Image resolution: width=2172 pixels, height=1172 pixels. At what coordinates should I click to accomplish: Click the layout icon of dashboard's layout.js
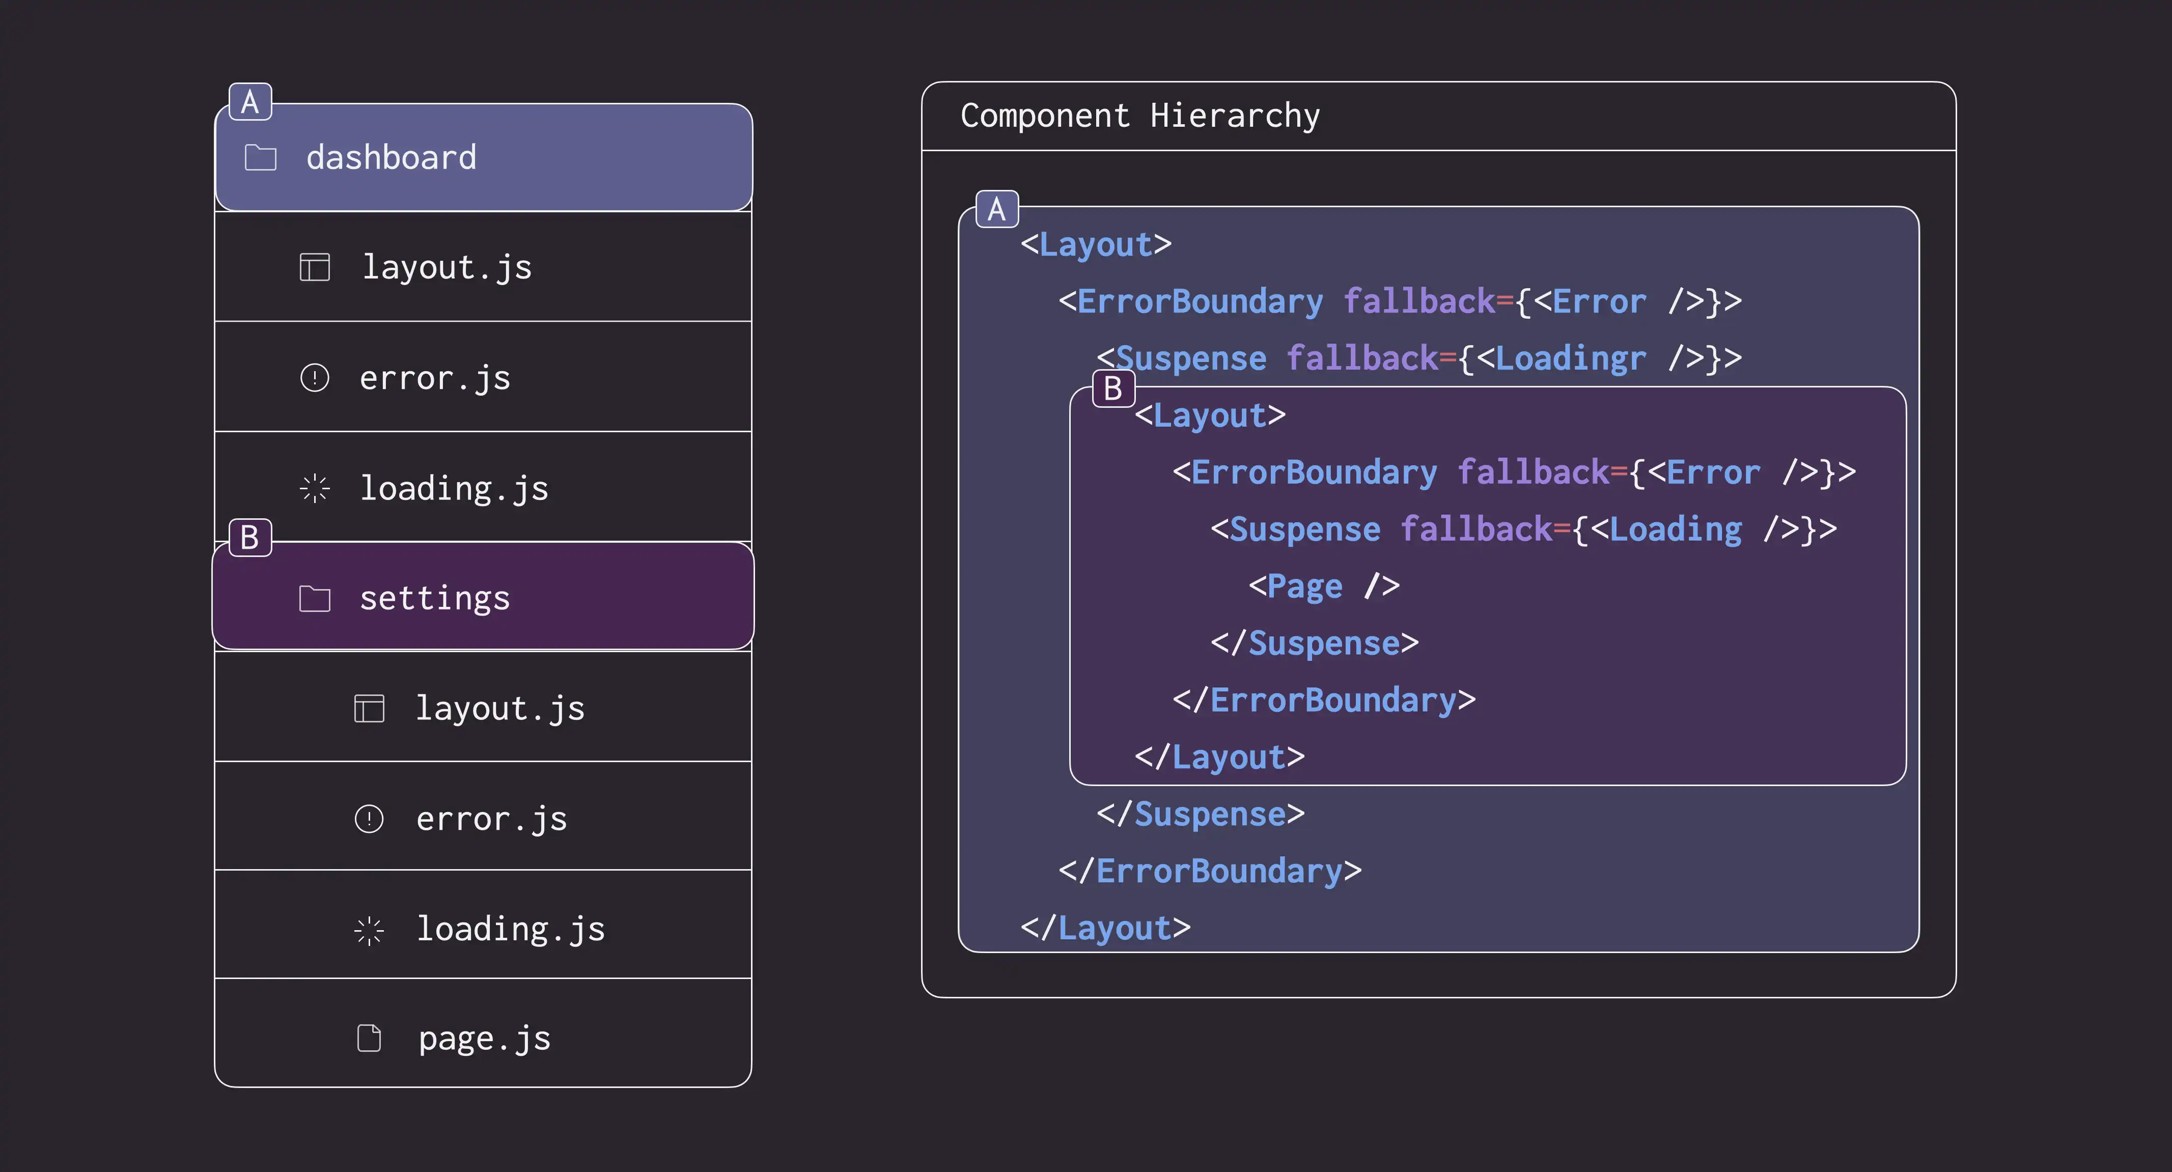click(315, 267)
